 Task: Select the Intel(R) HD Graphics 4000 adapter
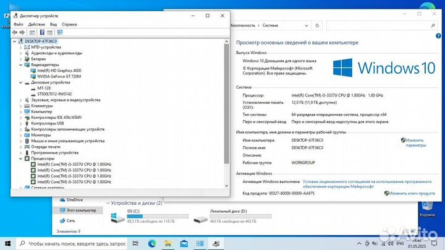(59, 71)
